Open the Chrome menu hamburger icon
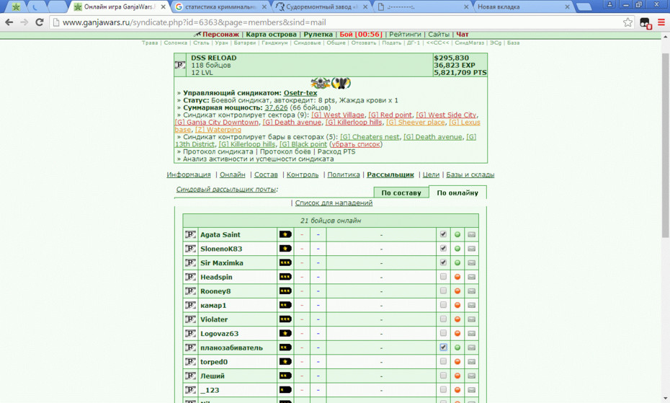 (661, 22)
